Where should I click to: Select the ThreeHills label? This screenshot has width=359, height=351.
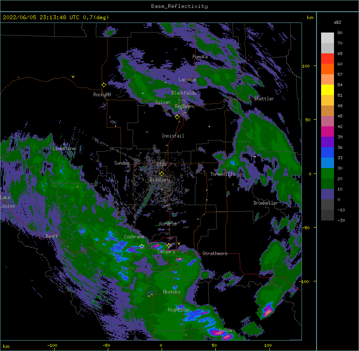(x=223, y=174)
